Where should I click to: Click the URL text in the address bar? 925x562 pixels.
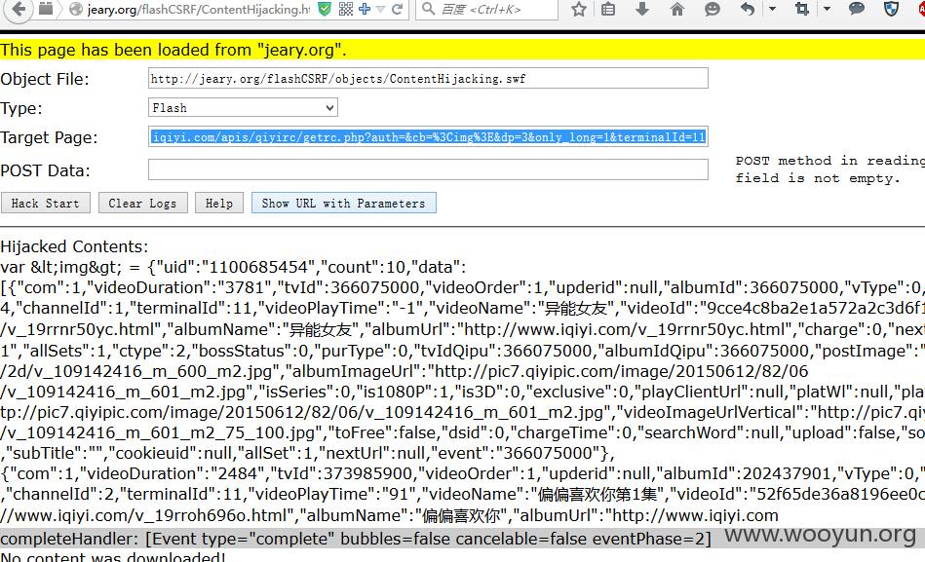[198, 10]
